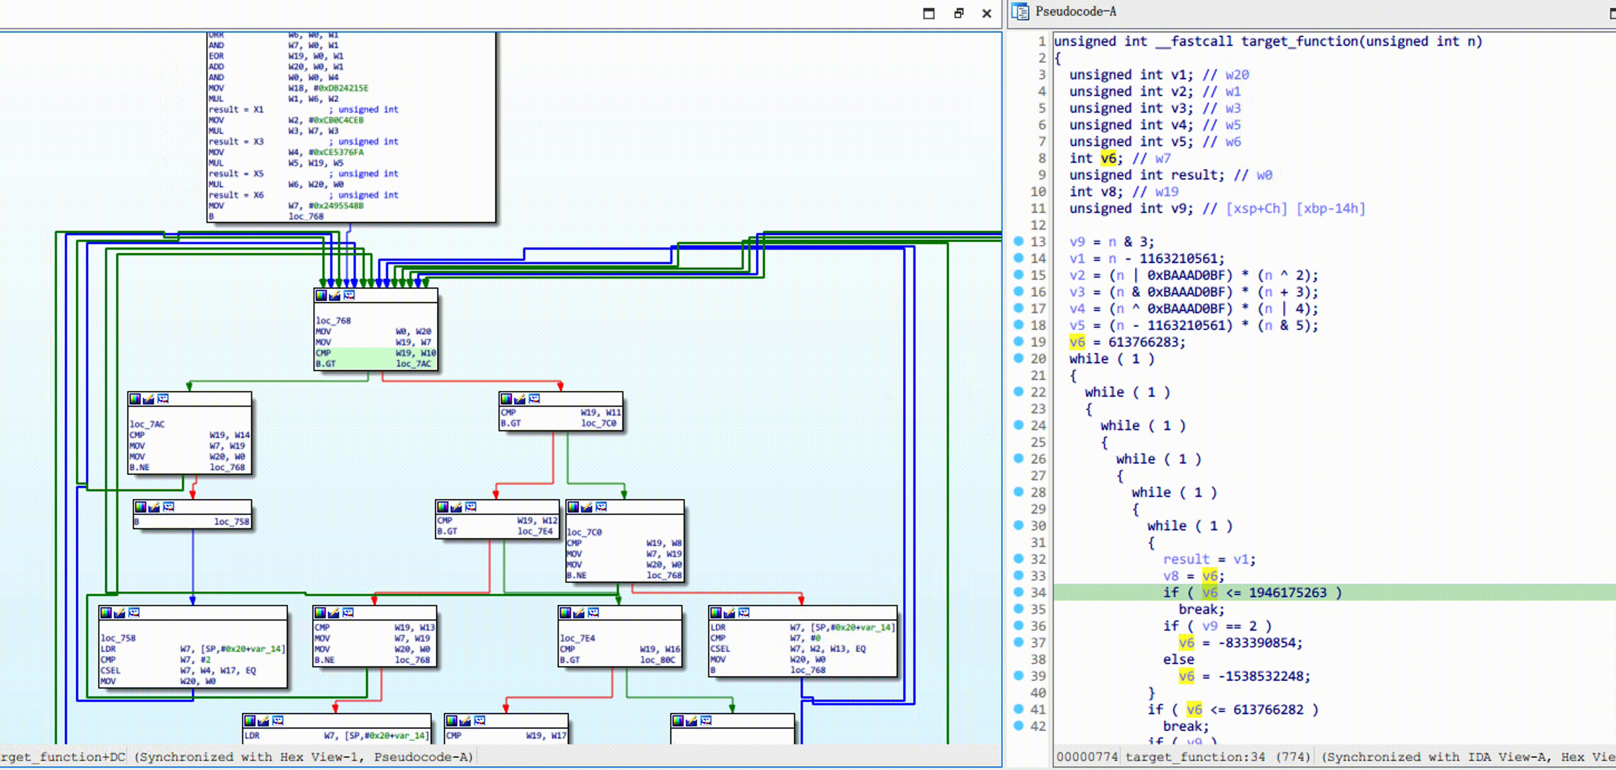This screenshot has width=1616, height=770.
Task: Click the group nodes icon on loc_7E4 node
Action: point(593,613)
